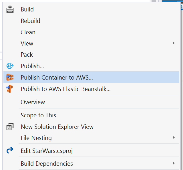Click the AWS Elastic Beanstalk icon

click(10, 89)
